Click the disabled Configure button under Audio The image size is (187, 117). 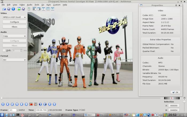click(x=14, y=41)
